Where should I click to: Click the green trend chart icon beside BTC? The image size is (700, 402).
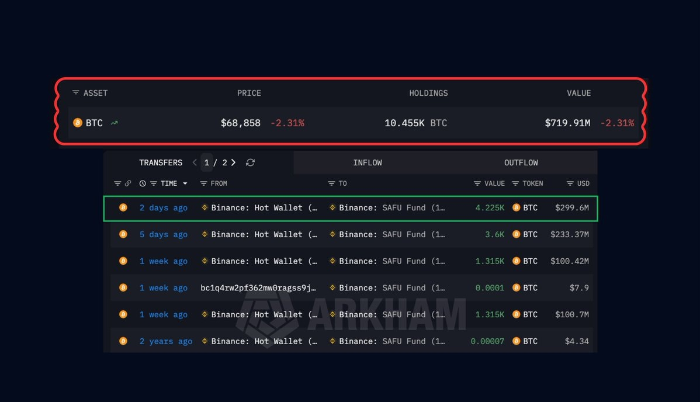point(115,123)
